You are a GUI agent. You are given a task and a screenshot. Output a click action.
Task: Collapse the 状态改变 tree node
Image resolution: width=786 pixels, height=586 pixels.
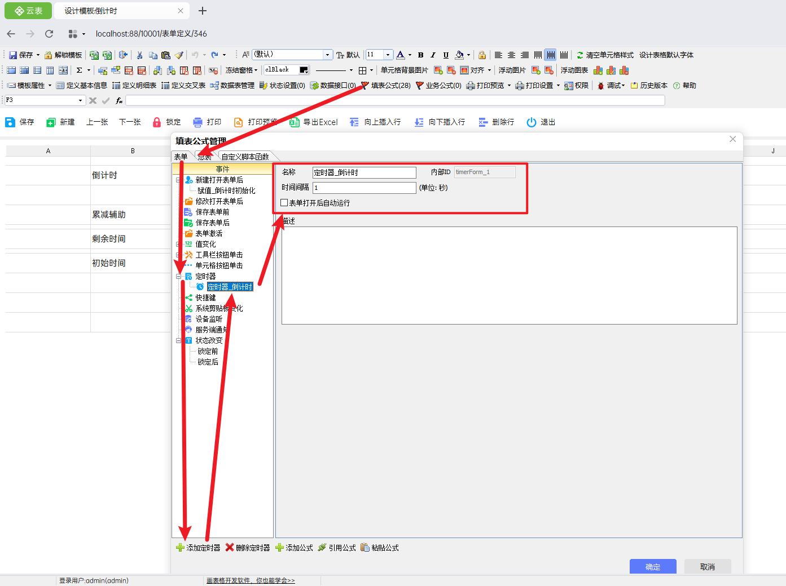178,341
